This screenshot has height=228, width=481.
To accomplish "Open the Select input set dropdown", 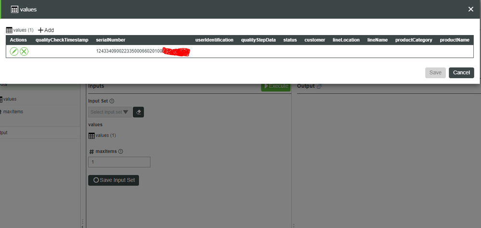I will pyautogui.click(x=110, y=112).
